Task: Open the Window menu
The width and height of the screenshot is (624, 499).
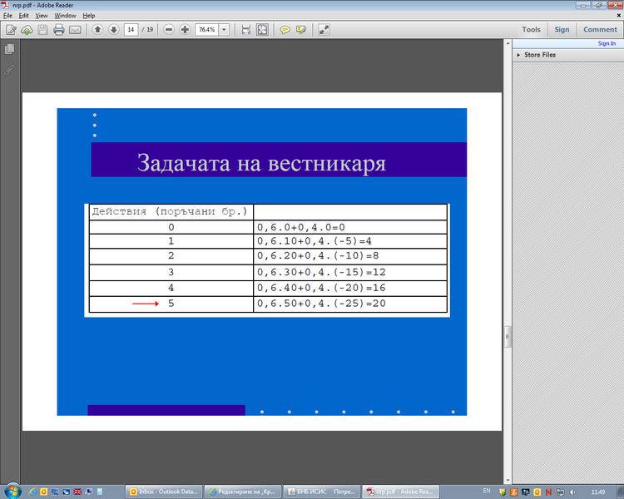Action: point(65,16)
